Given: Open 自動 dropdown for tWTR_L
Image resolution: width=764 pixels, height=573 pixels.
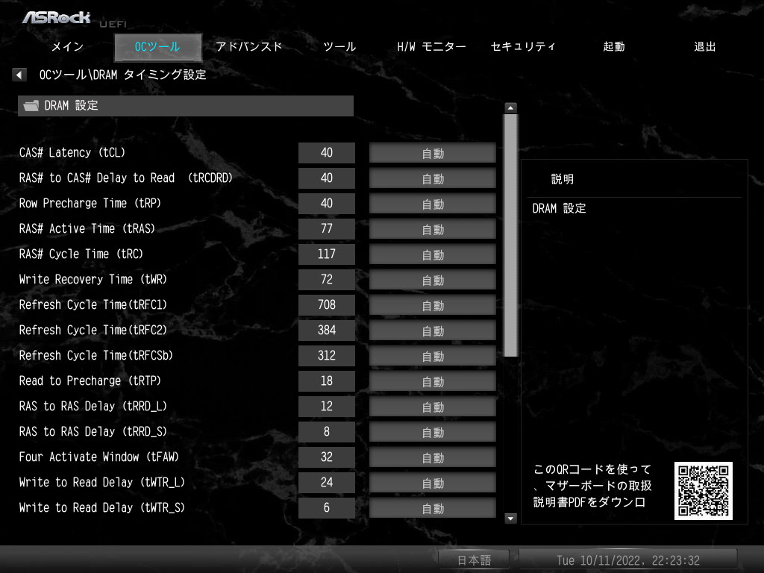Looking at the screenshot, I should pos(433,483).
